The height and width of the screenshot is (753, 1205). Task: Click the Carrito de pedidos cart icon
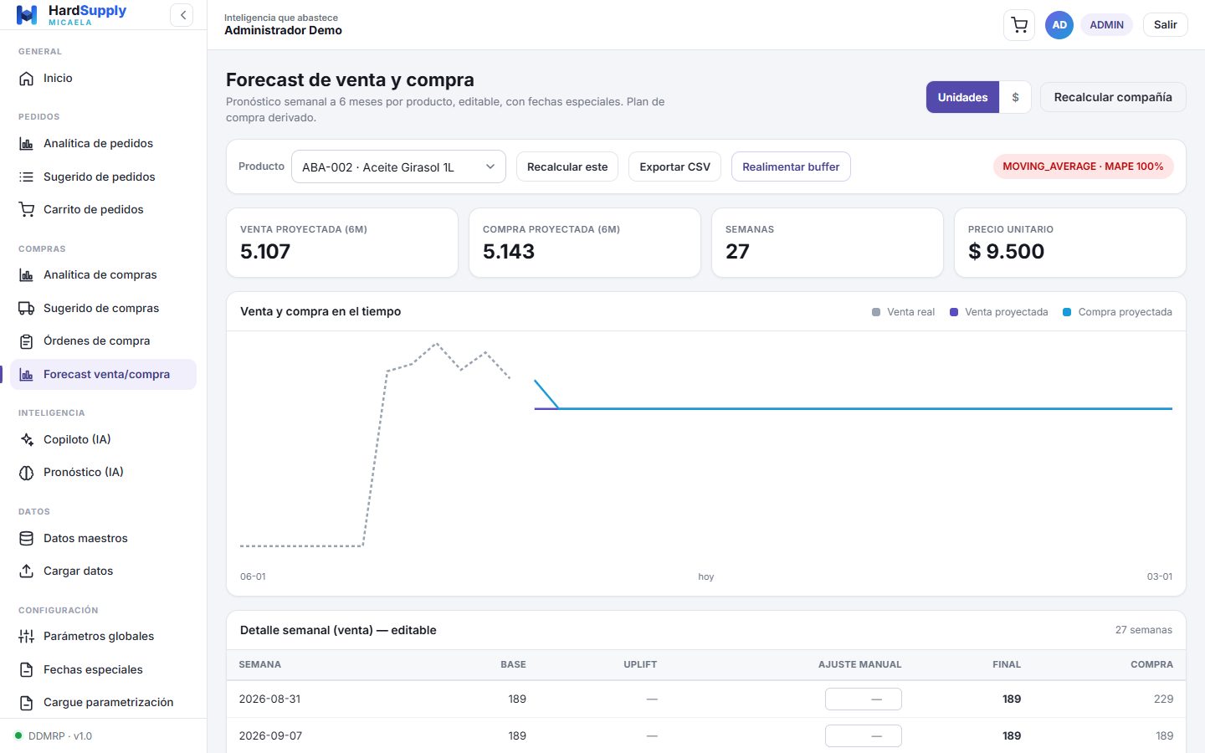click(27, 210)
